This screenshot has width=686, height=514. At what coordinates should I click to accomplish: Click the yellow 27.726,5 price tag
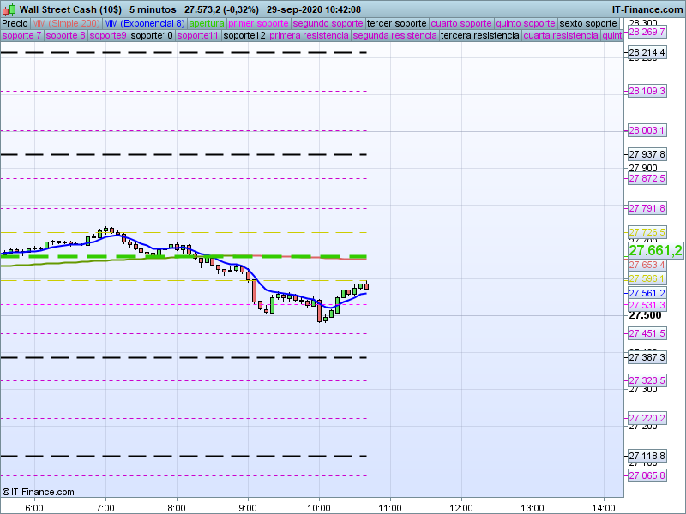(647, 232)
